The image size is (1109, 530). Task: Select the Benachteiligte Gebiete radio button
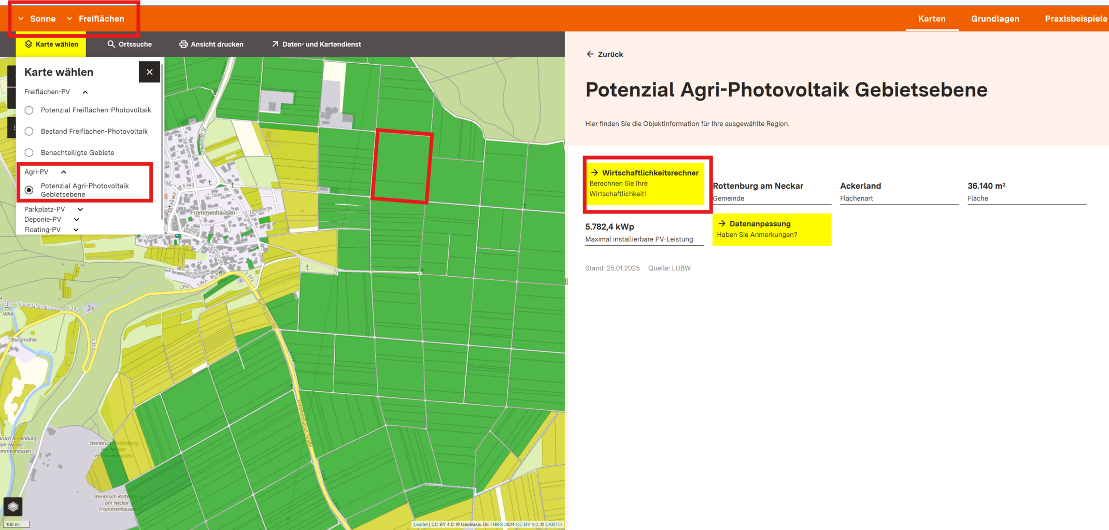29,152
